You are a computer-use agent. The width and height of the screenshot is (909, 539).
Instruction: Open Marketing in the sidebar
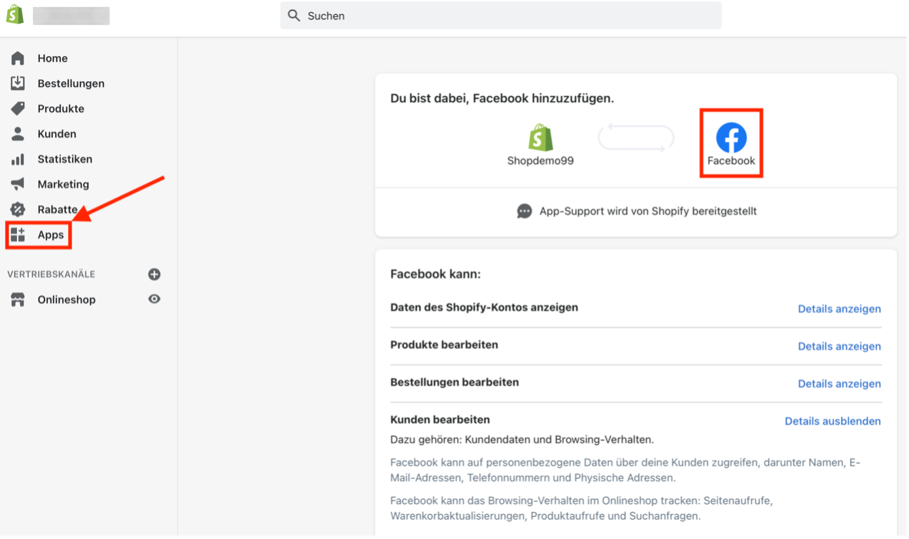pos(63,184)
